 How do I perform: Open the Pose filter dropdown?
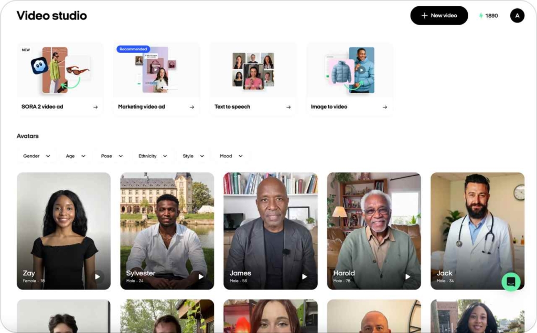(112, 156)
